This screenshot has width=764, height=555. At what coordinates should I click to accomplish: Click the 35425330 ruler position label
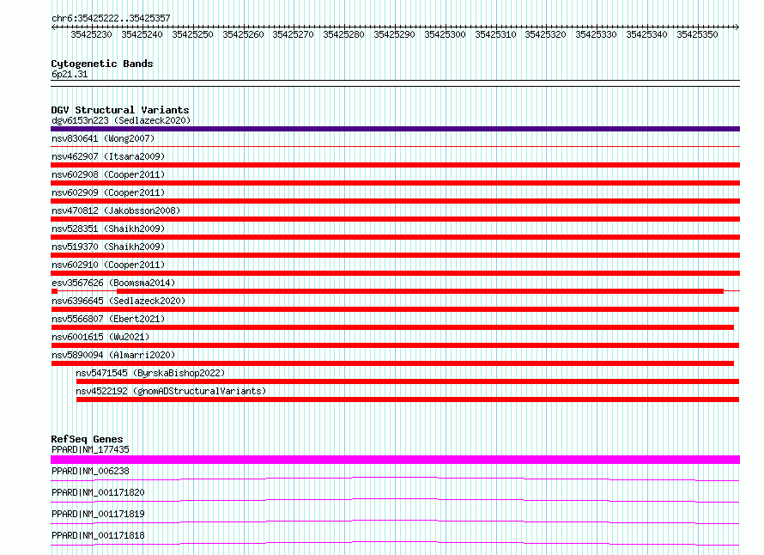(596, 34)
